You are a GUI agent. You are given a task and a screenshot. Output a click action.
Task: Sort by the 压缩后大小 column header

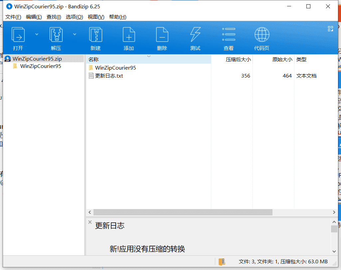232,59
